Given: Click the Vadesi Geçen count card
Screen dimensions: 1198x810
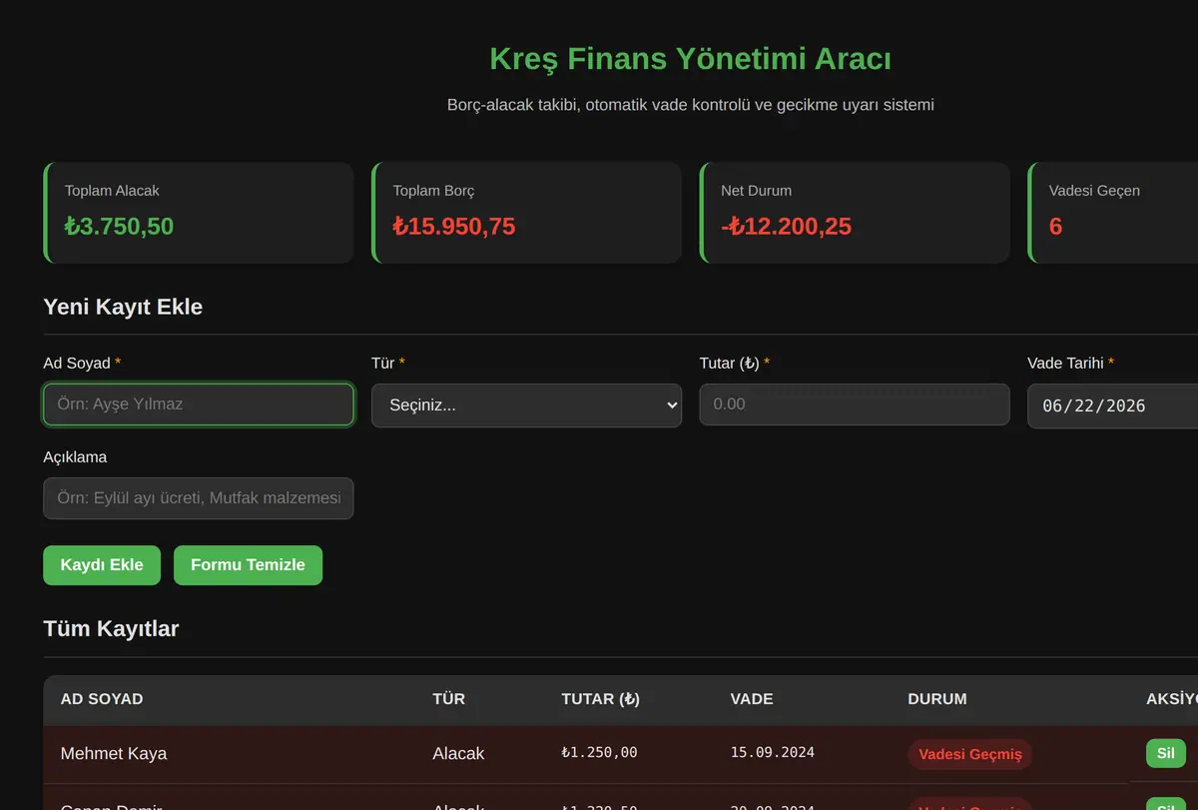Looking at the screenshot, I should 1112,213.
